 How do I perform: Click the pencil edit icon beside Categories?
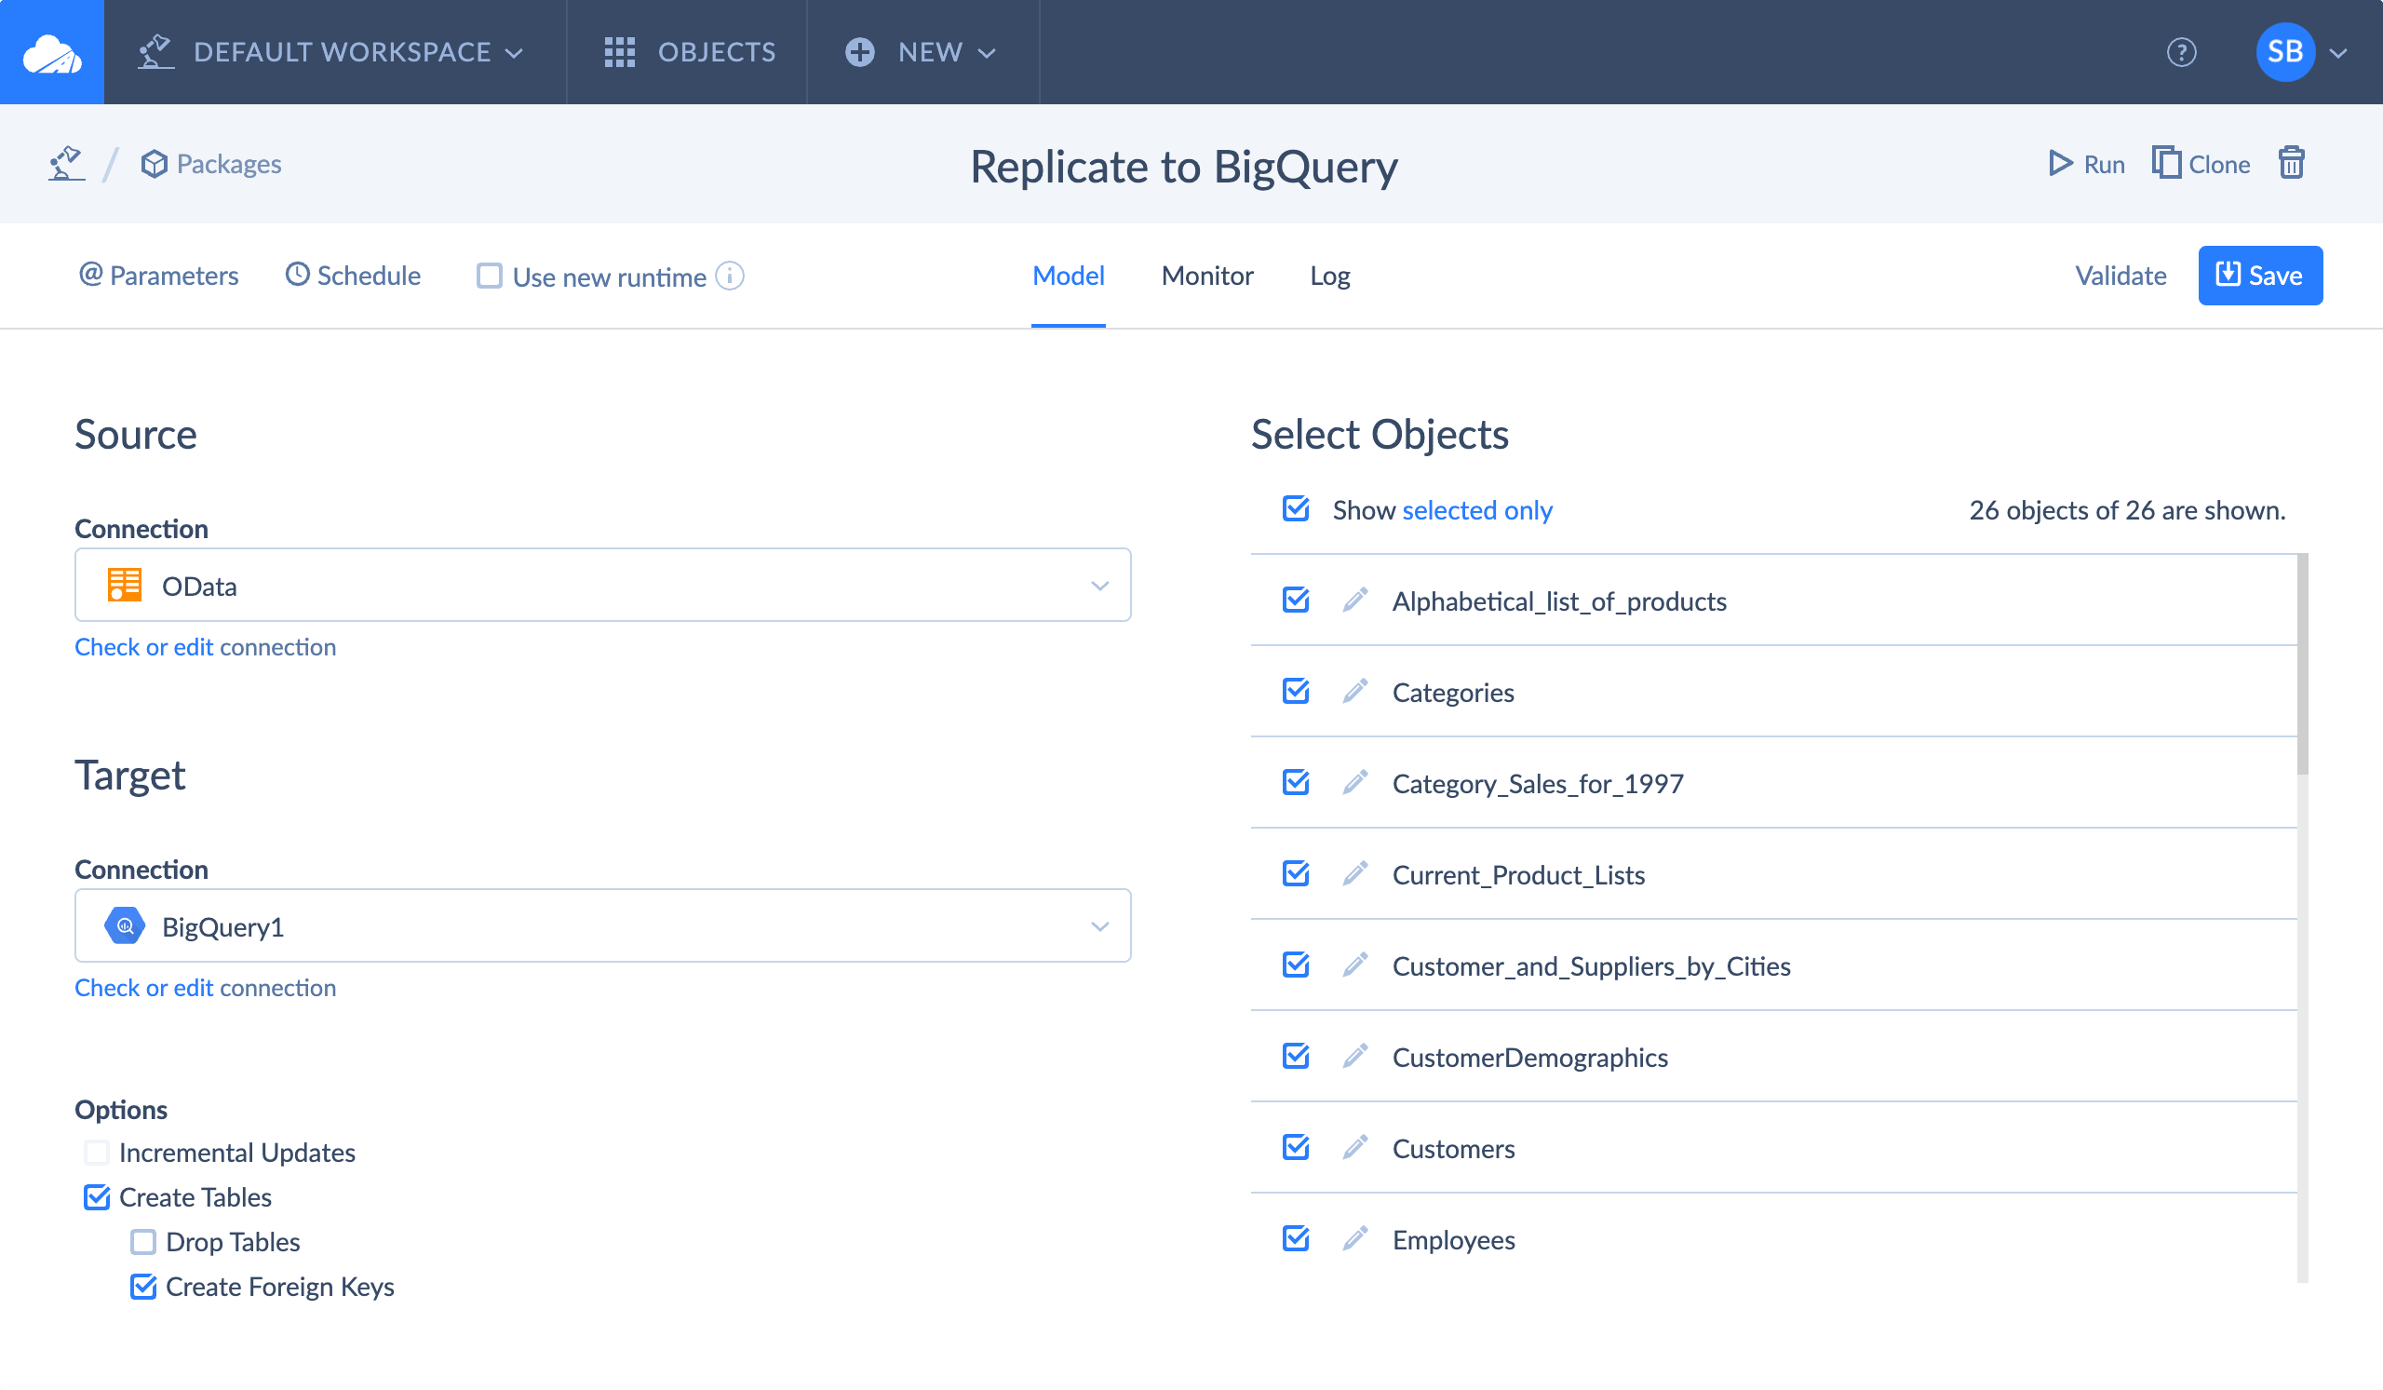pos(1354,692)
